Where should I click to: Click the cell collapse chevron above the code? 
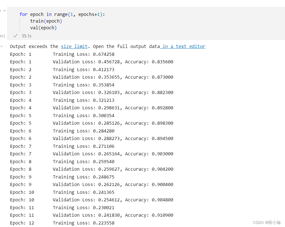point(4,10)
